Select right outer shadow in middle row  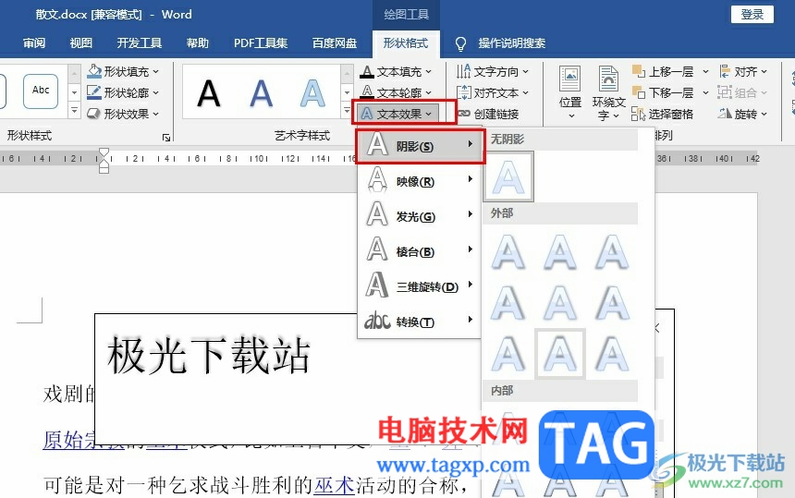pyautogui.click(x=612, y=303)
